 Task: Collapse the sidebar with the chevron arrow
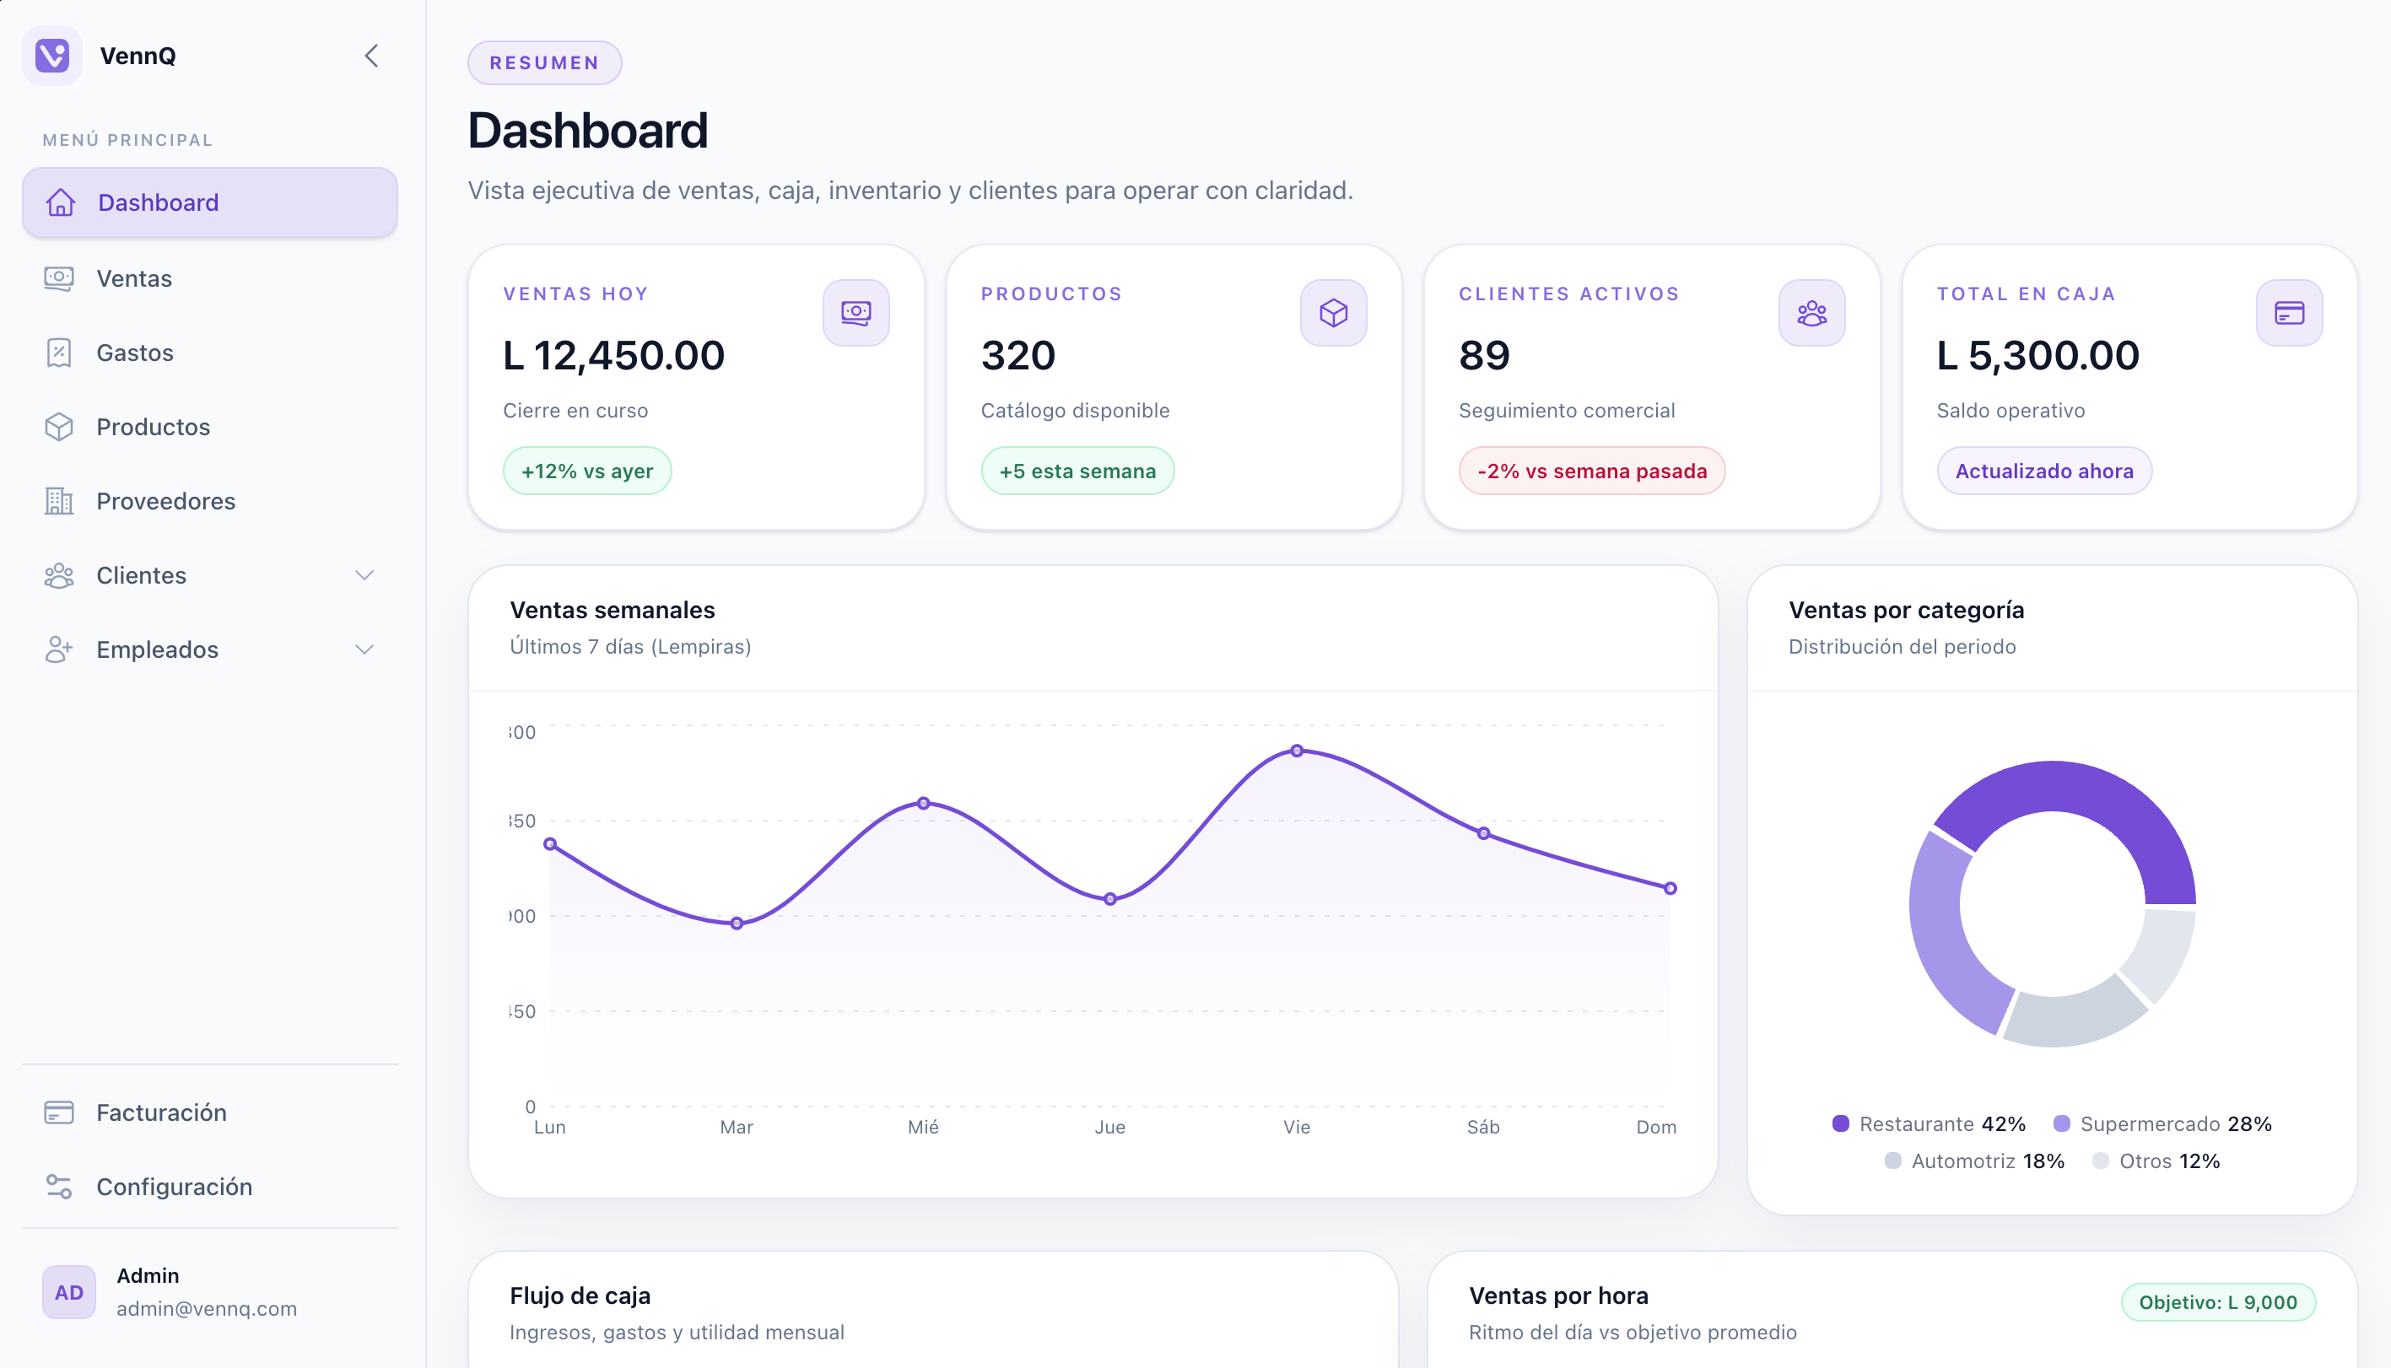coord(370,56)
